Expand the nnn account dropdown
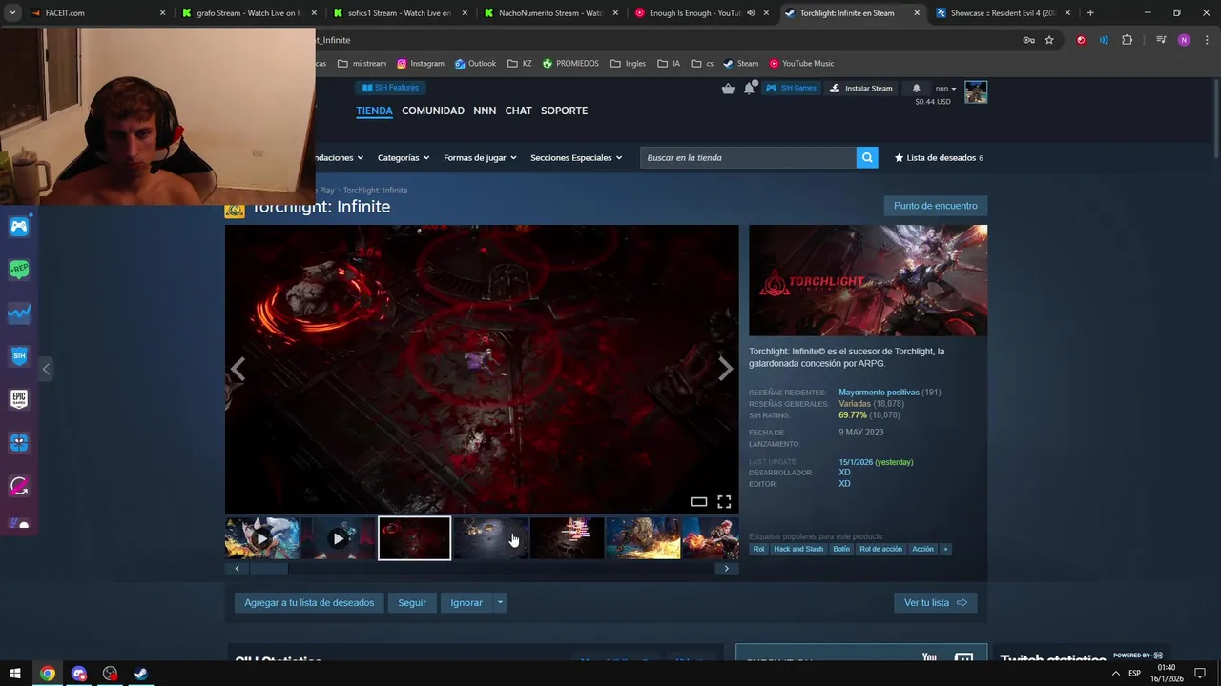Screen dimensions: 1221x686 pyautogui.click(x=945, y=89)
